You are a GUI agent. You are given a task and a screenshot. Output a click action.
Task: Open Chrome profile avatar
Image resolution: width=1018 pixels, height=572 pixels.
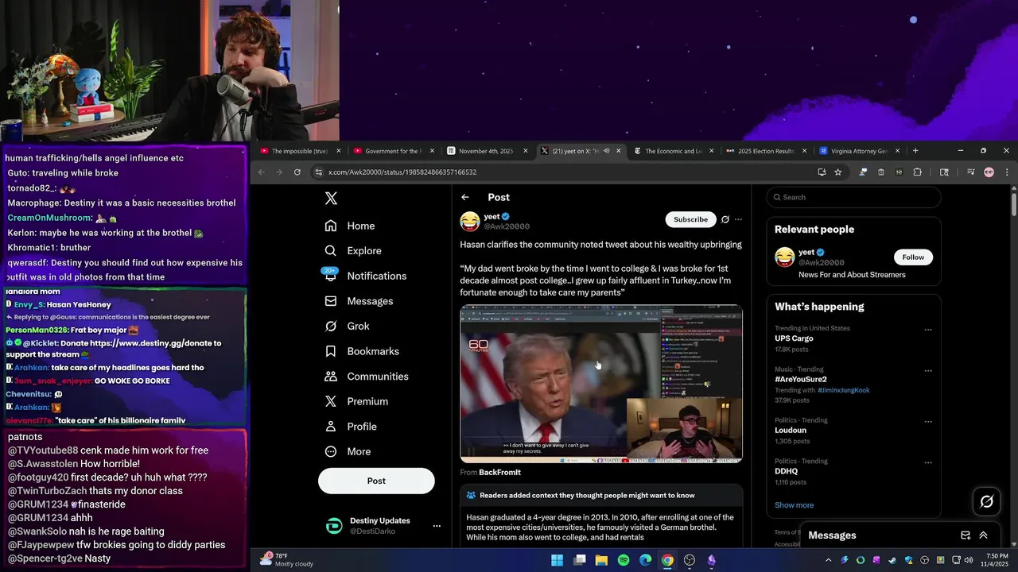click(x=989, y=172)
